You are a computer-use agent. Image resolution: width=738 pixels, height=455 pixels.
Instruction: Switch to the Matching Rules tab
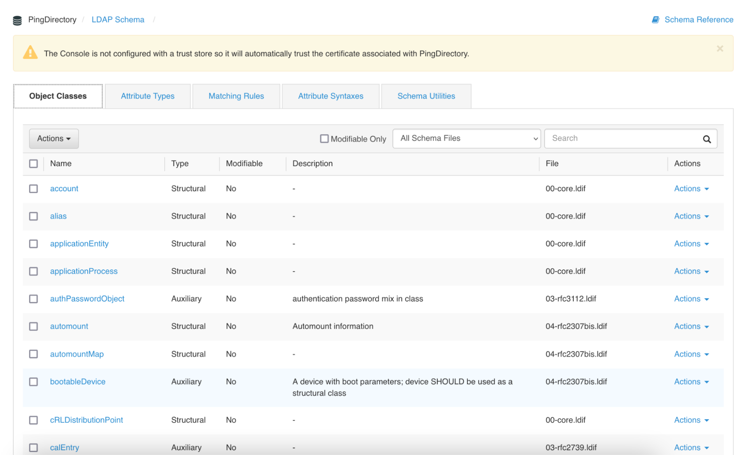[236, 96]
